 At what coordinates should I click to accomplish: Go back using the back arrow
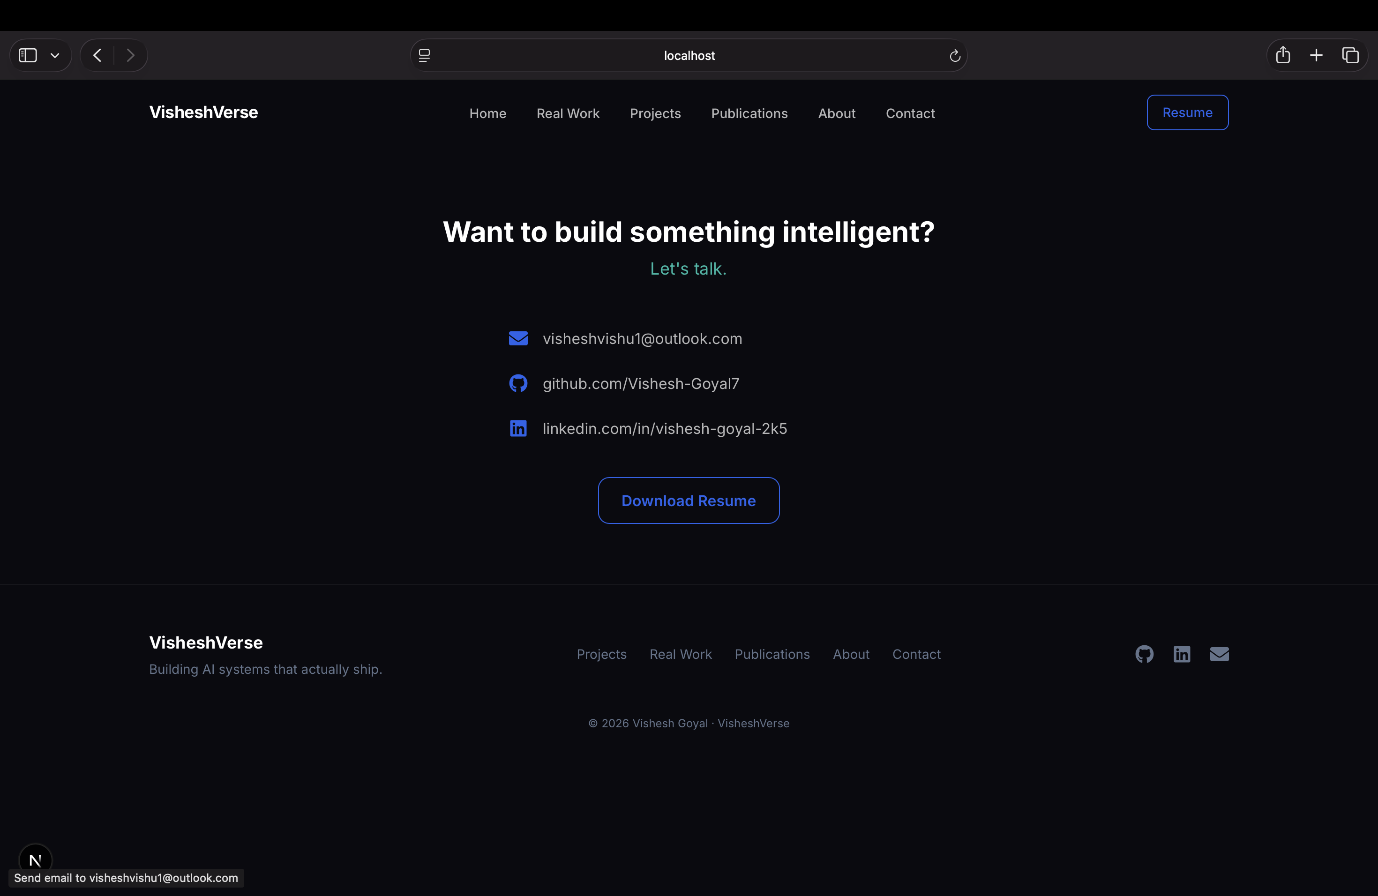tap(97, 56)
